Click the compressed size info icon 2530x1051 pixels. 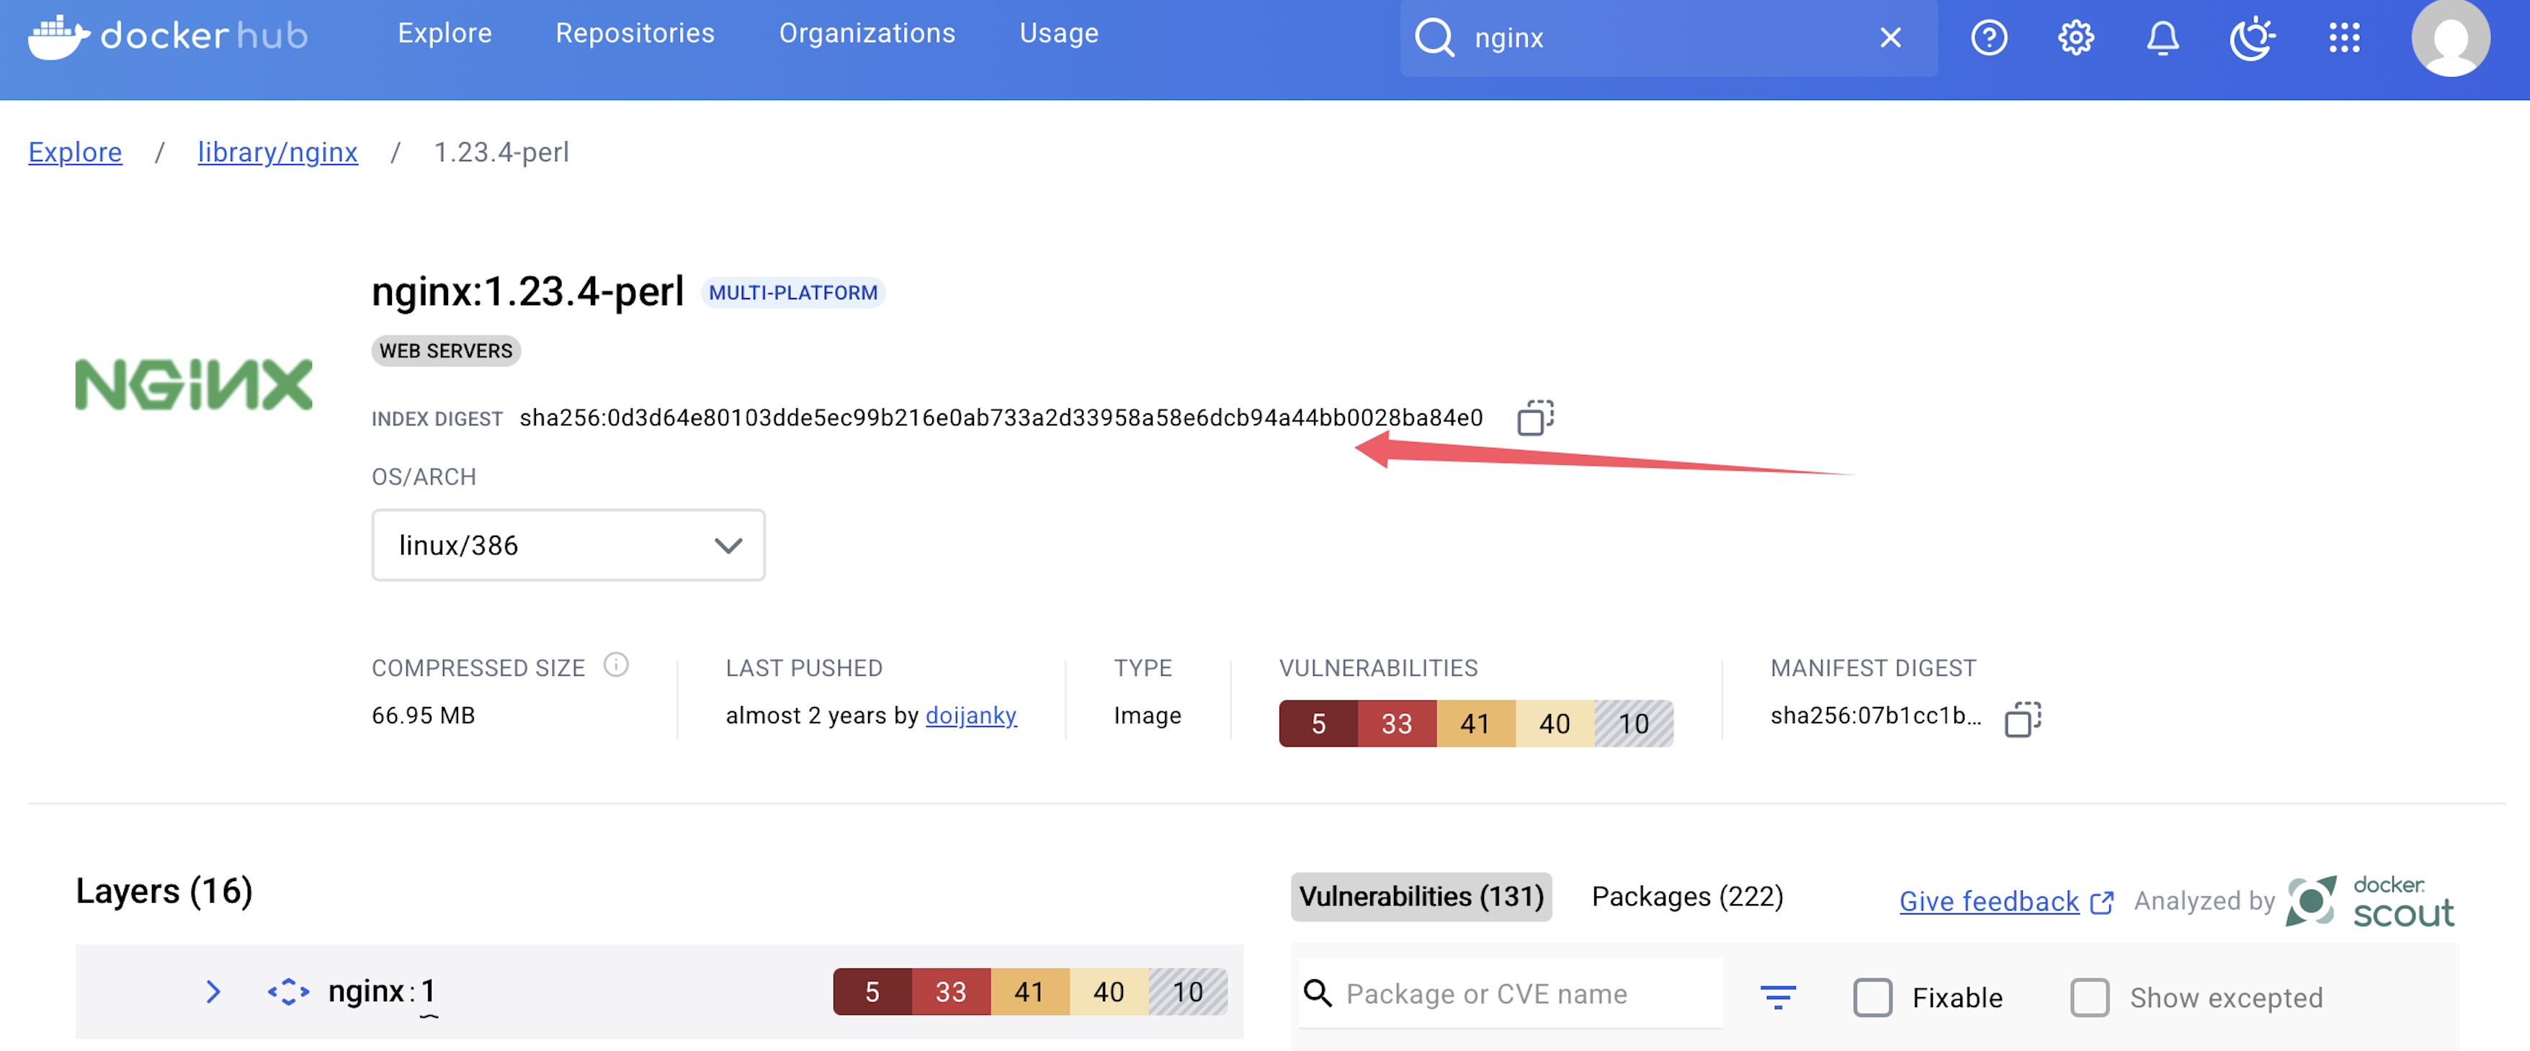(x=616, y=665)
